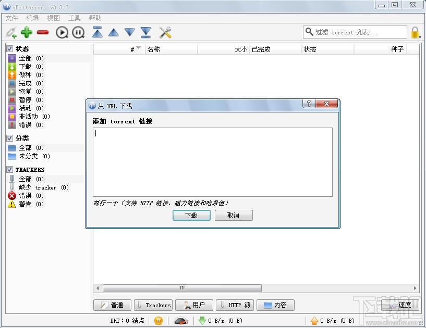426x328 pixels.
Task: Toggle the 分类 section checkbox
Action: (9, 138)
